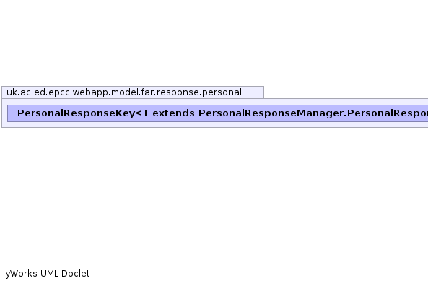Image resolution: width=428 pixels, height=286 pixels.
Task: Click the word 'Doclet' in footer
Action: click(75, 274)
